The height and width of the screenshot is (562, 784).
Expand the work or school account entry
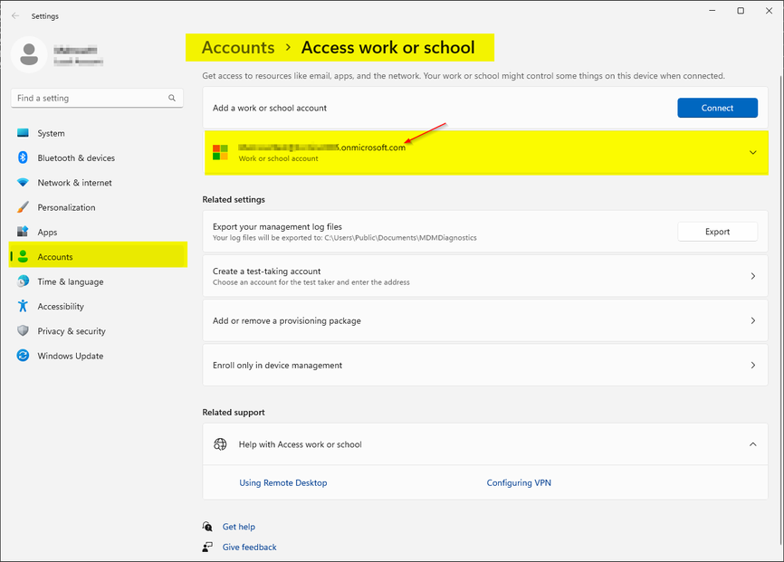752,153
